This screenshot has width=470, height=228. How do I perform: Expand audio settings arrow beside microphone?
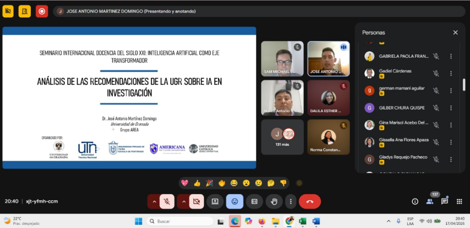tap(154, 201)
